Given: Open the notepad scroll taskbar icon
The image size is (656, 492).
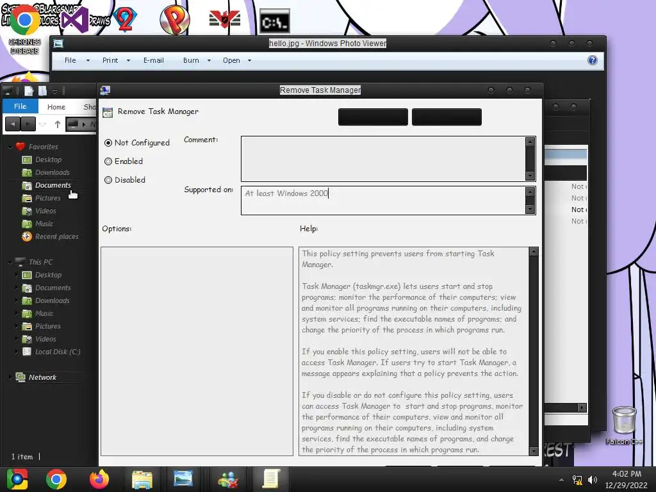Looking at the screenshot, I should point(270,479).
